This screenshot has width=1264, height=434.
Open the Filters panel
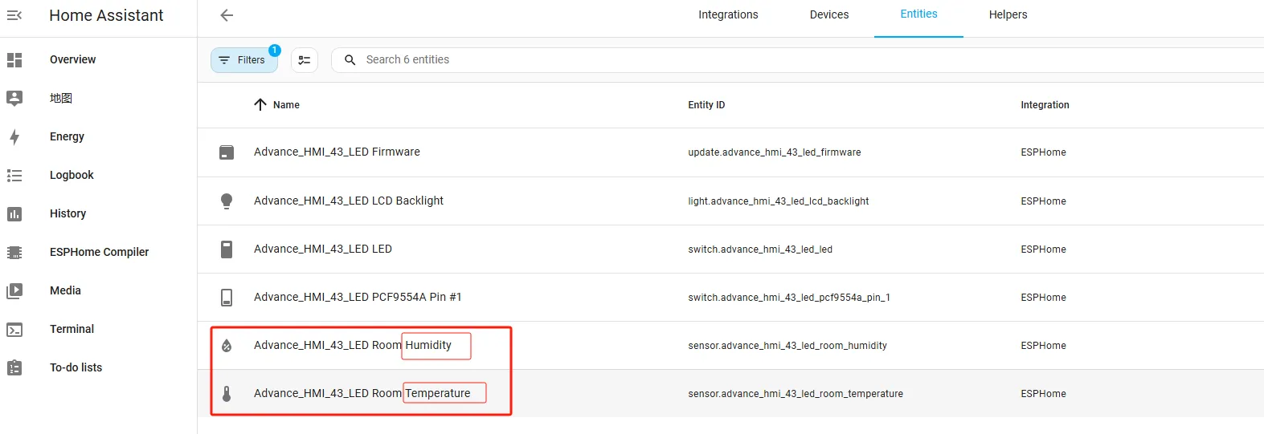point(243,60)
